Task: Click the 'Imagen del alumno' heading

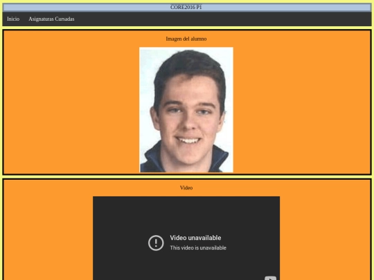Action: (x=186, y=39)
